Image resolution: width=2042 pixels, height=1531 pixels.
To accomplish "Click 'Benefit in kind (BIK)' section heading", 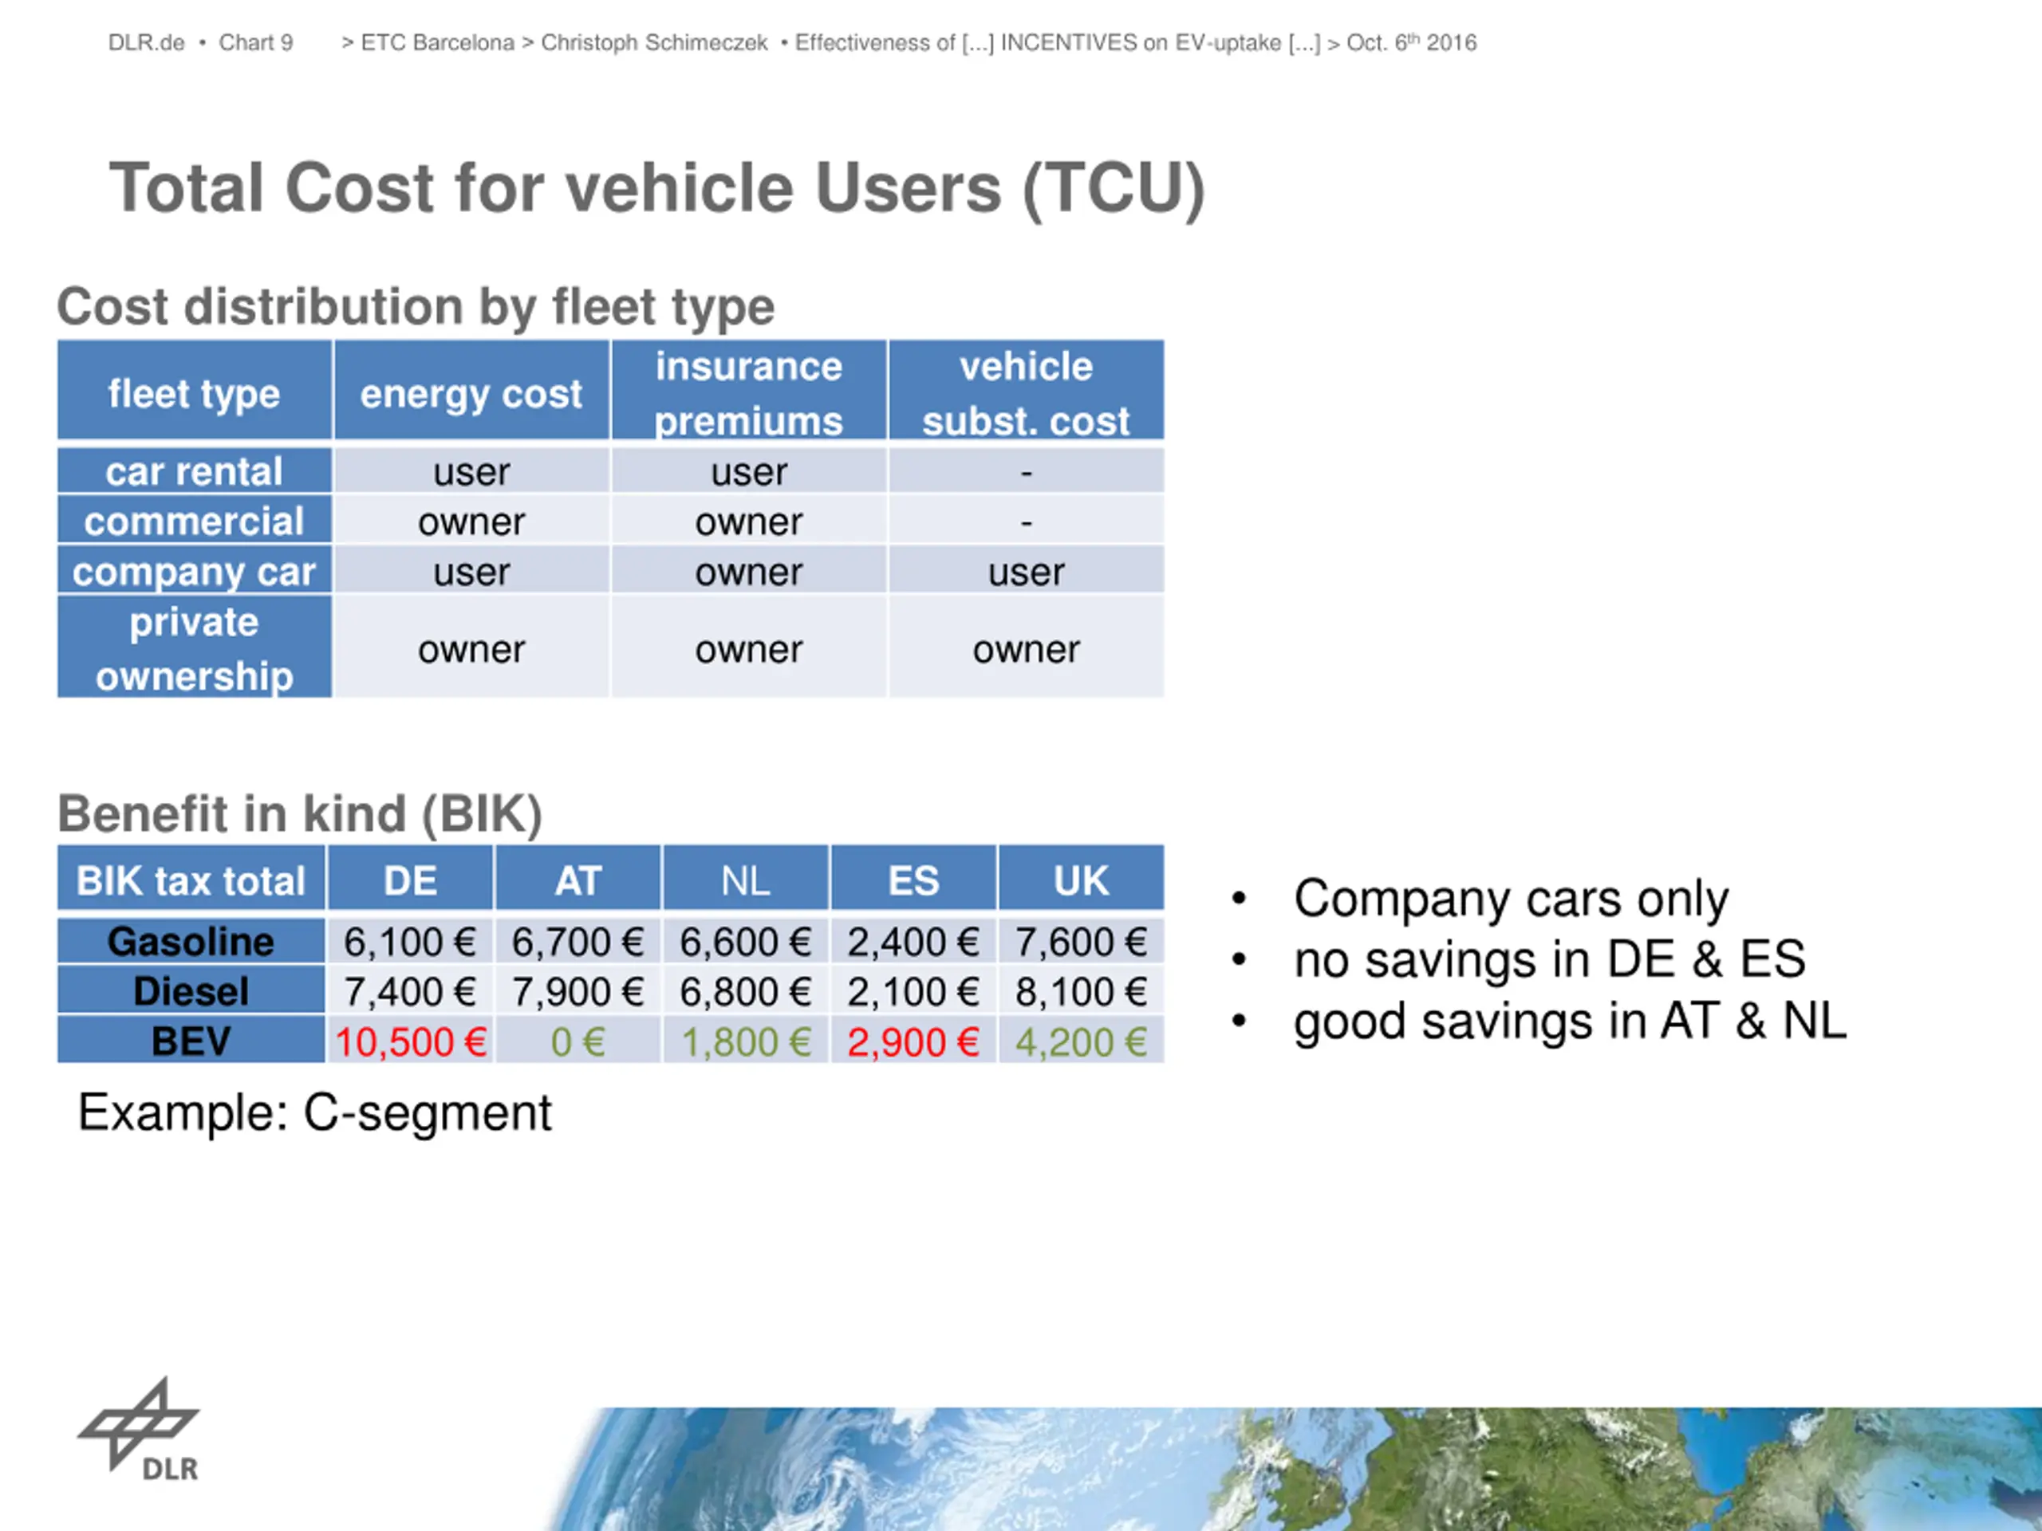I will point(300,813).
